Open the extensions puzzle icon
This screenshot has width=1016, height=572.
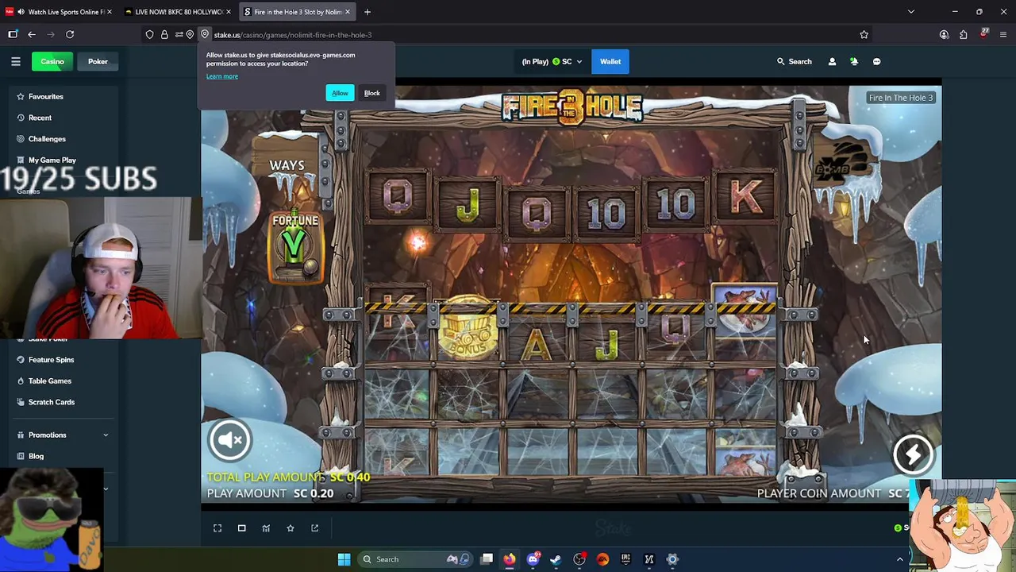[x=963, y=34]
